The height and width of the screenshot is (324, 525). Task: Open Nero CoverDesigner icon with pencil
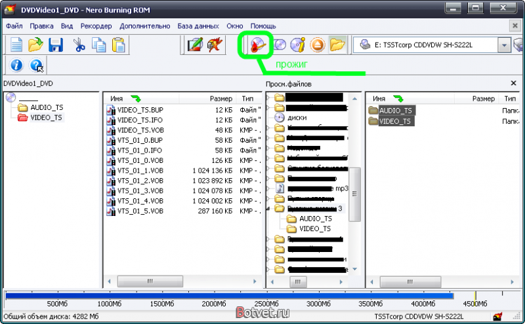click(195, 45)
